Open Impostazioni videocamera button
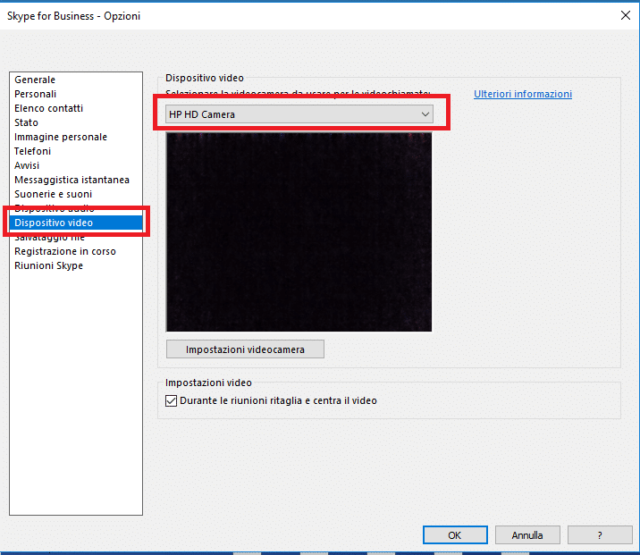 (245, 349)
